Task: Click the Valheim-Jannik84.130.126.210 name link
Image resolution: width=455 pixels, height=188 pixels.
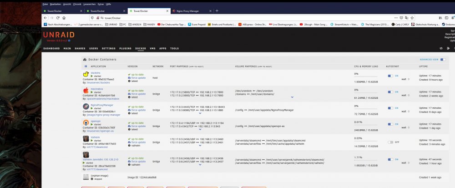Action: click(101, 160)
